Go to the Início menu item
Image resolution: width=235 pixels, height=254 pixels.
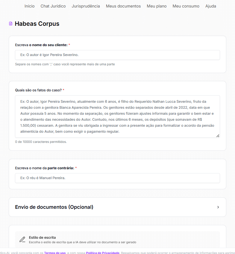point(30,6)
